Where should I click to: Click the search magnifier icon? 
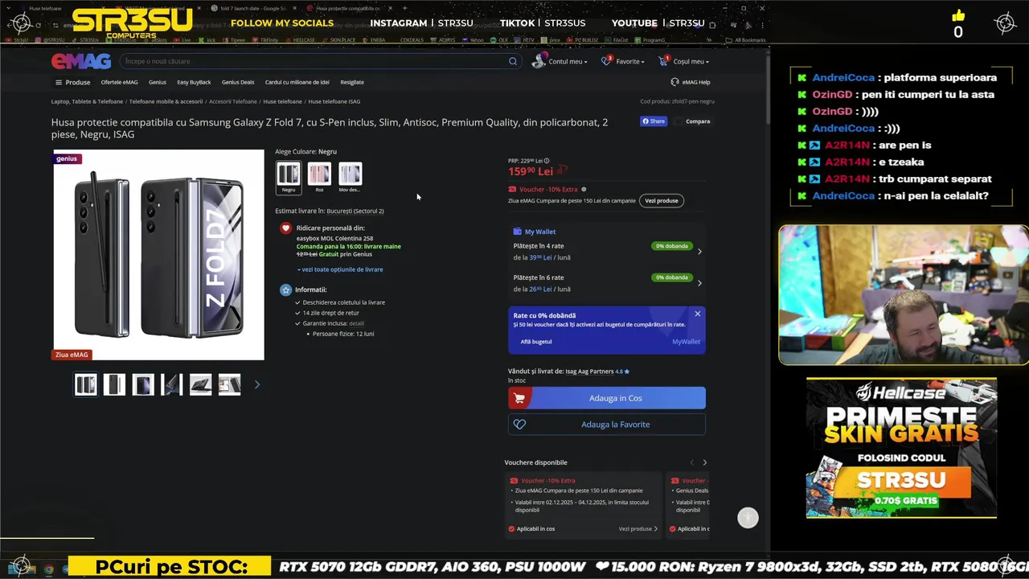(513, 61)
